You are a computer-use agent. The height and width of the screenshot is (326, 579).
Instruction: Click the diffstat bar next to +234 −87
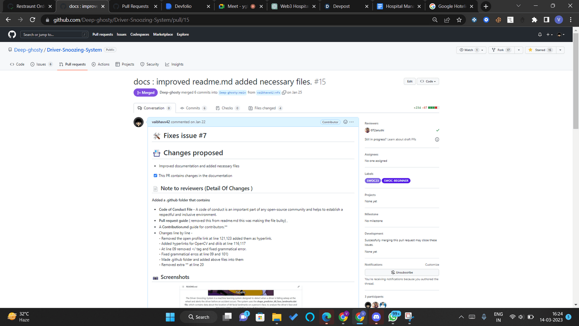pyautogui.click(x=433, y=108)
